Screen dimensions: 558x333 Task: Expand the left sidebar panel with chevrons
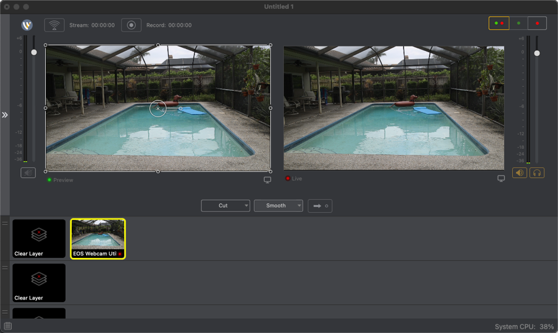4,115
